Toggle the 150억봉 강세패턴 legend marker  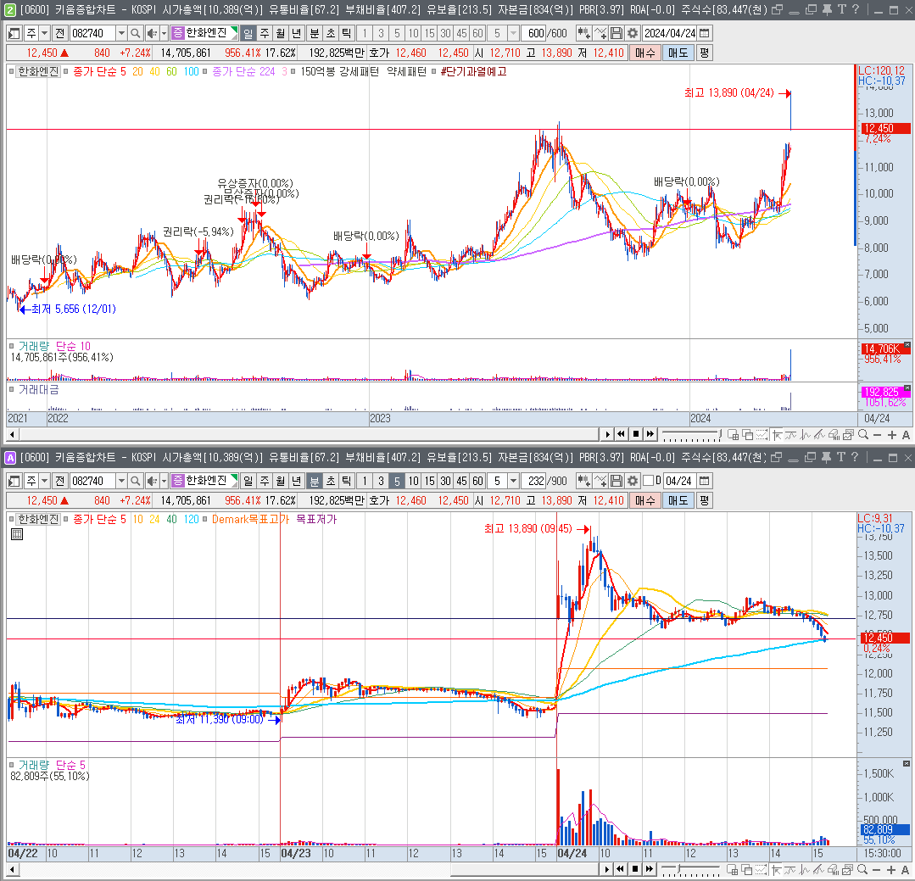click(x=293, y=71)
